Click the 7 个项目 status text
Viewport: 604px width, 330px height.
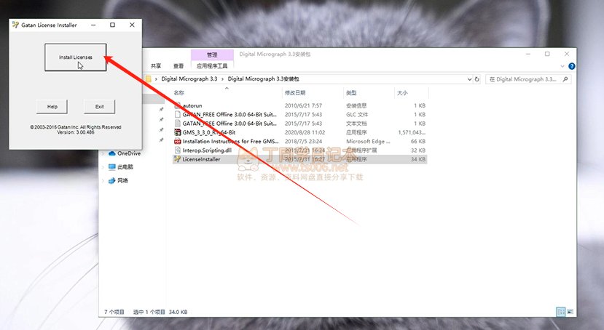114,312
